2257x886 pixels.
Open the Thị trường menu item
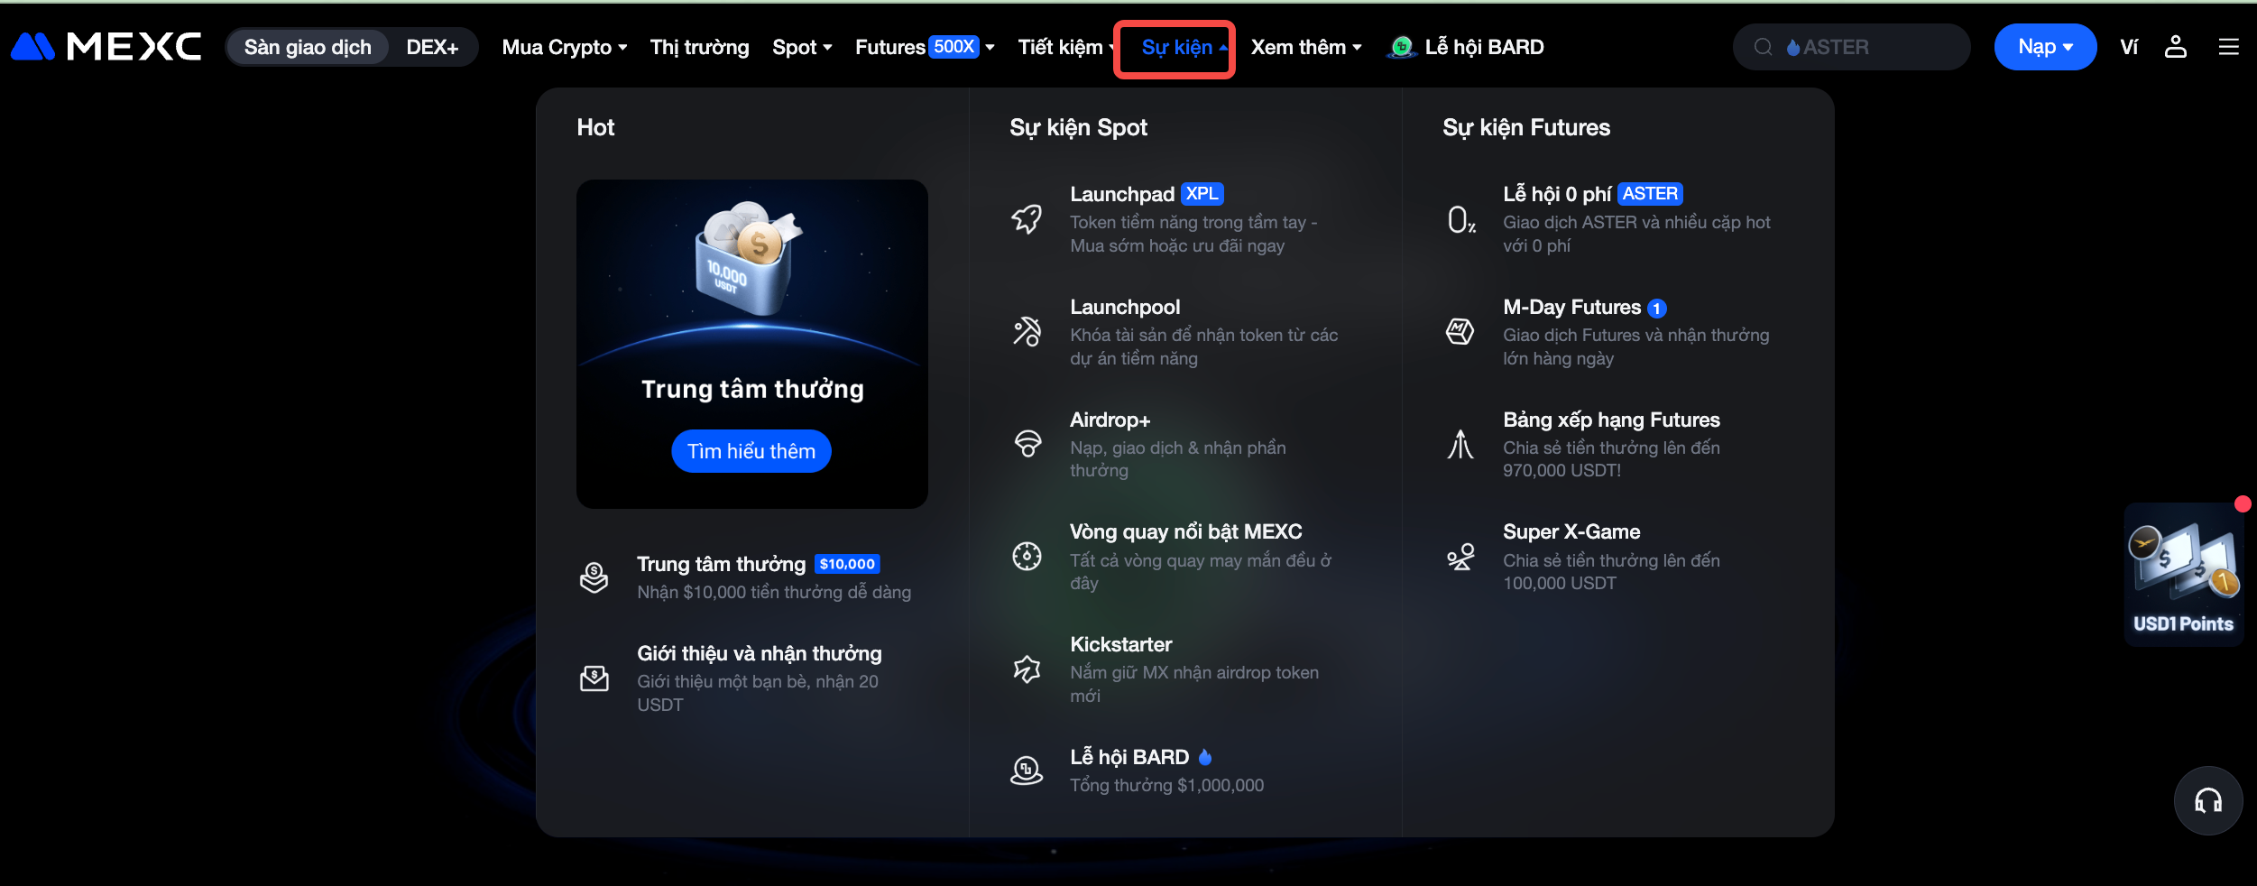pyautogui.click(x=699, y=47)
